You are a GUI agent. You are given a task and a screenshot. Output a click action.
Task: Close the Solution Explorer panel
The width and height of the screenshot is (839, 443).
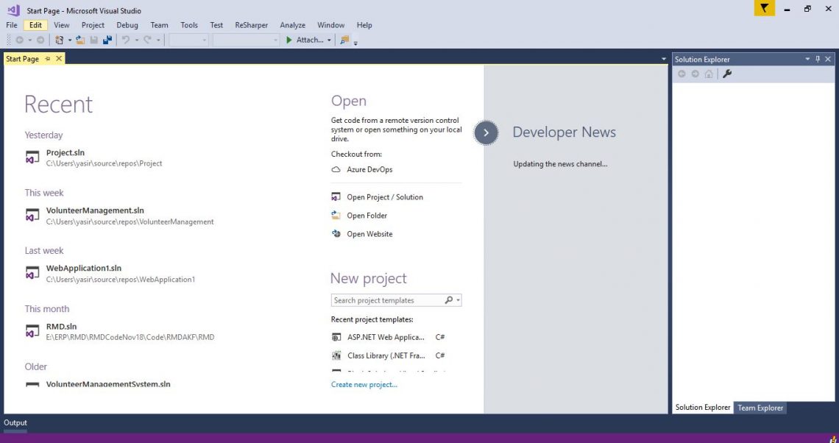point(828,60)
